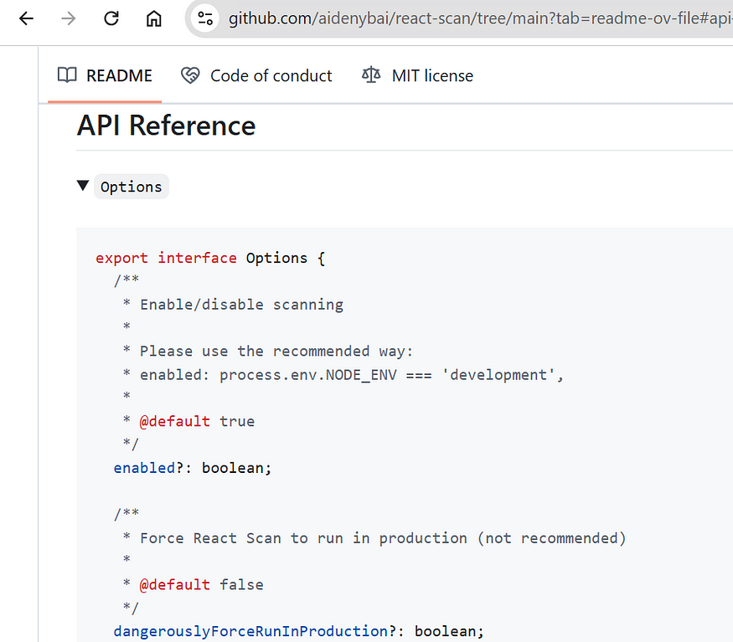
Task: Click the 'enabled?: boolean;' property line
Action: click(x=193, y=468)
